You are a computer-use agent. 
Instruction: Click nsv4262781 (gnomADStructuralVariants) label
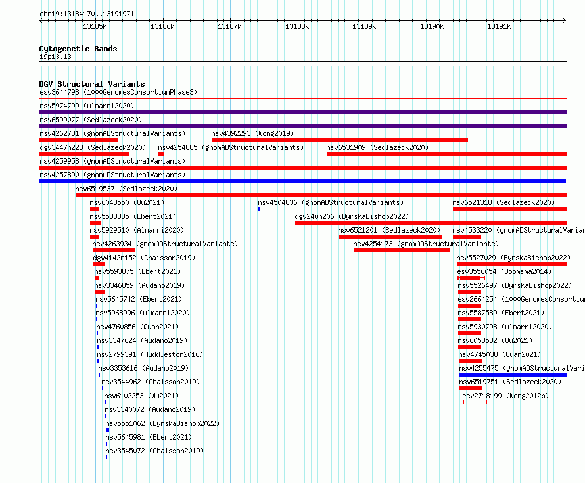tap(112, 133)
